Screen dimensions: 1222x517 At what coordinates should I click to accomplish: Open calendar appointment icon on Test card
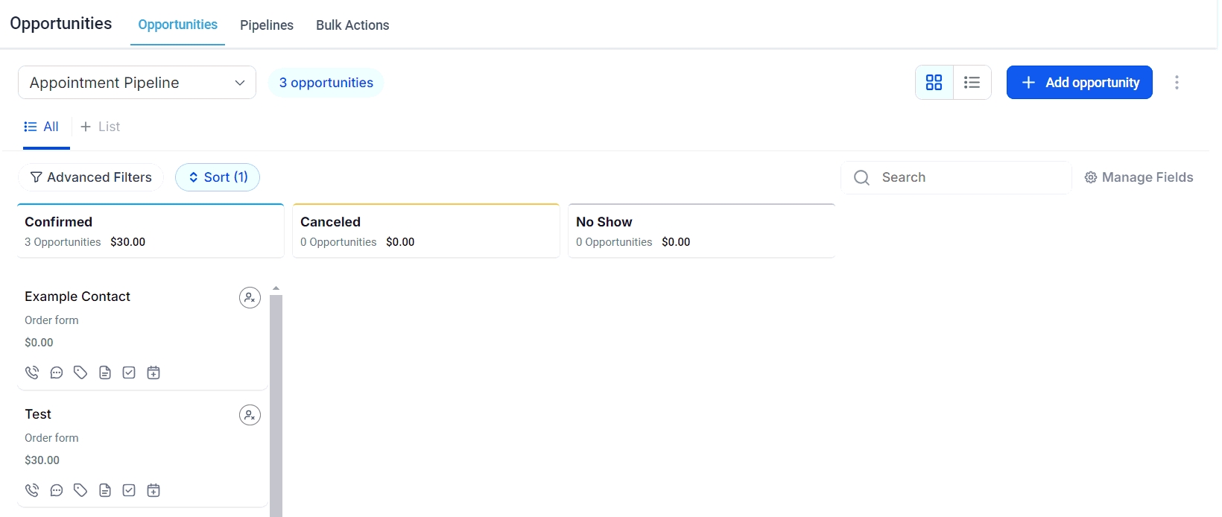(153, 490)
